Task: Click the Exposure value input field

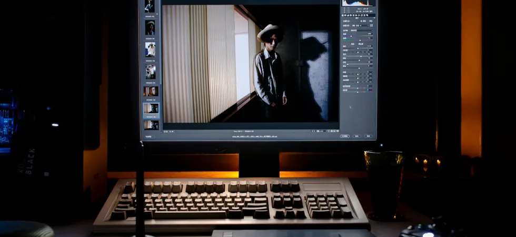Action: pyautogui.click(x=370, y=46)
